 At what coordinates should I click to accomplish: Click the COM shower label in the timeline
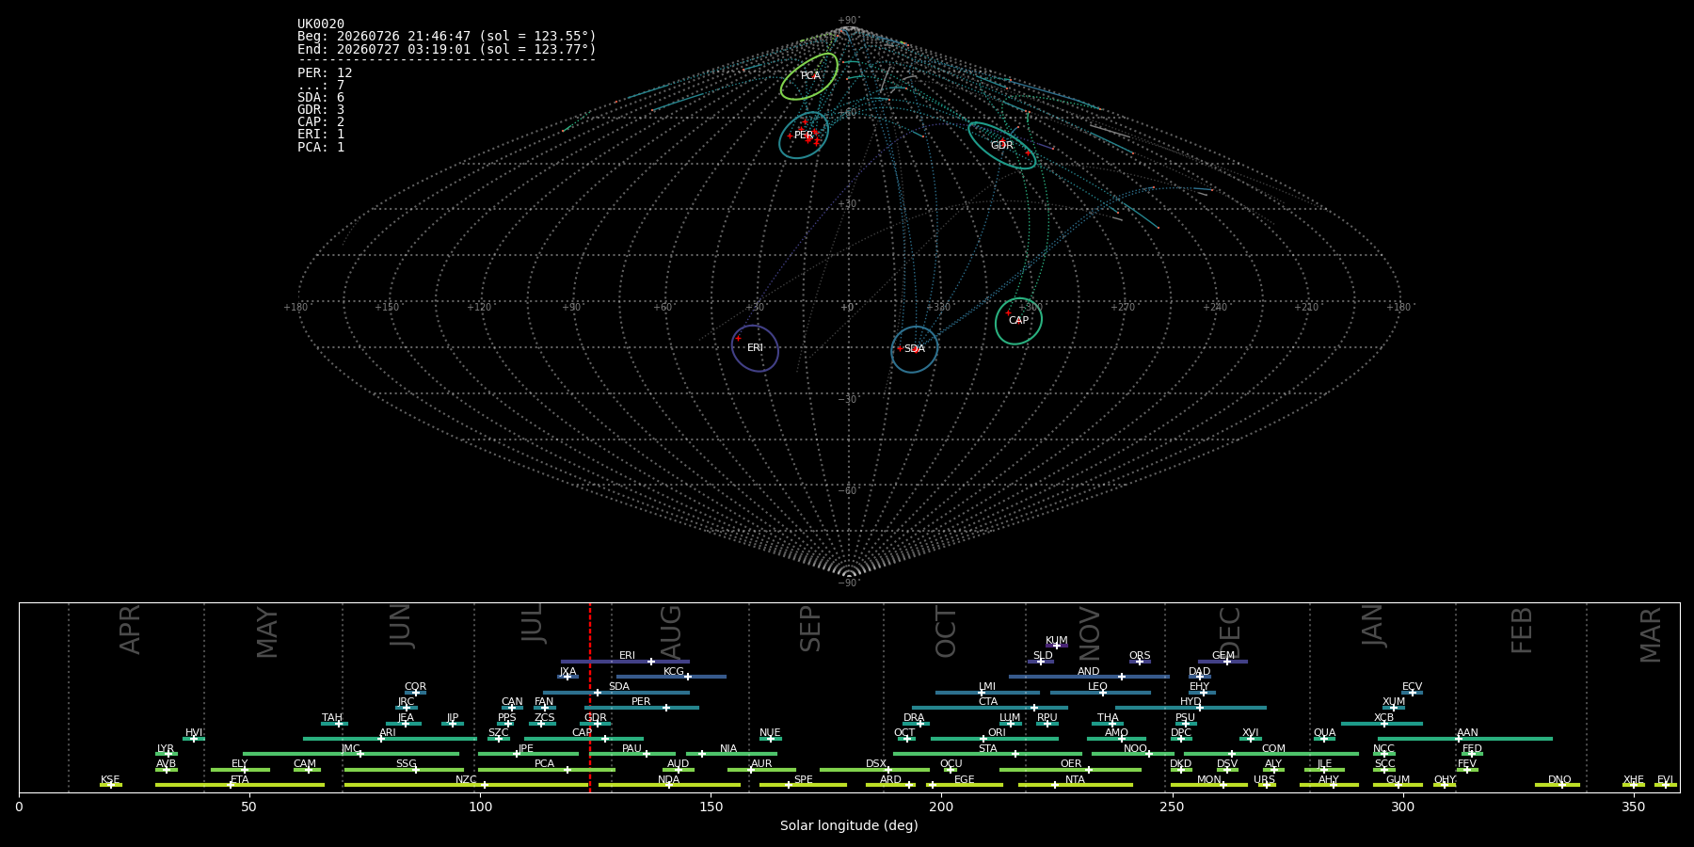pos(1273,749)
